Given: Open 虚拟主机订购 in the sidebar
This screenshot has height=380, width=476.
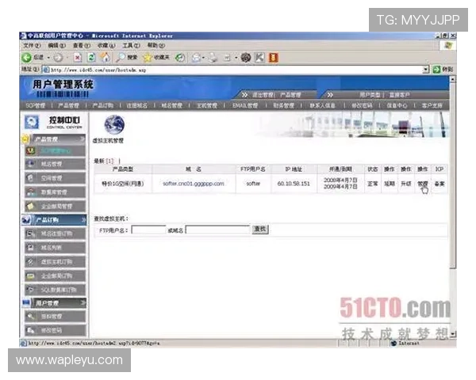Looking at the screenshot, I should coord(56,262).
